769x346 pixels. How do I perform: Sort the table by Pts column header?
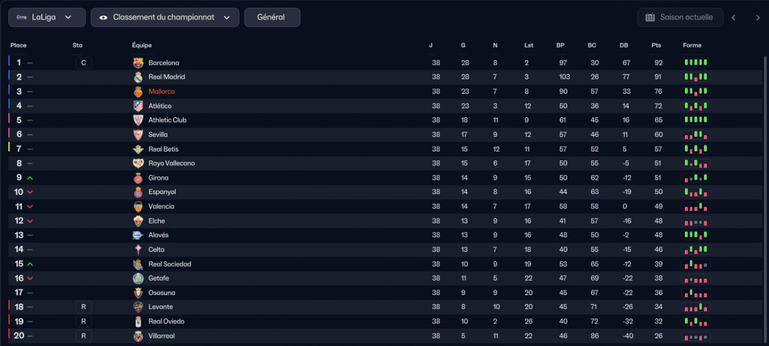pyautogui.click(x=656, y=46)
